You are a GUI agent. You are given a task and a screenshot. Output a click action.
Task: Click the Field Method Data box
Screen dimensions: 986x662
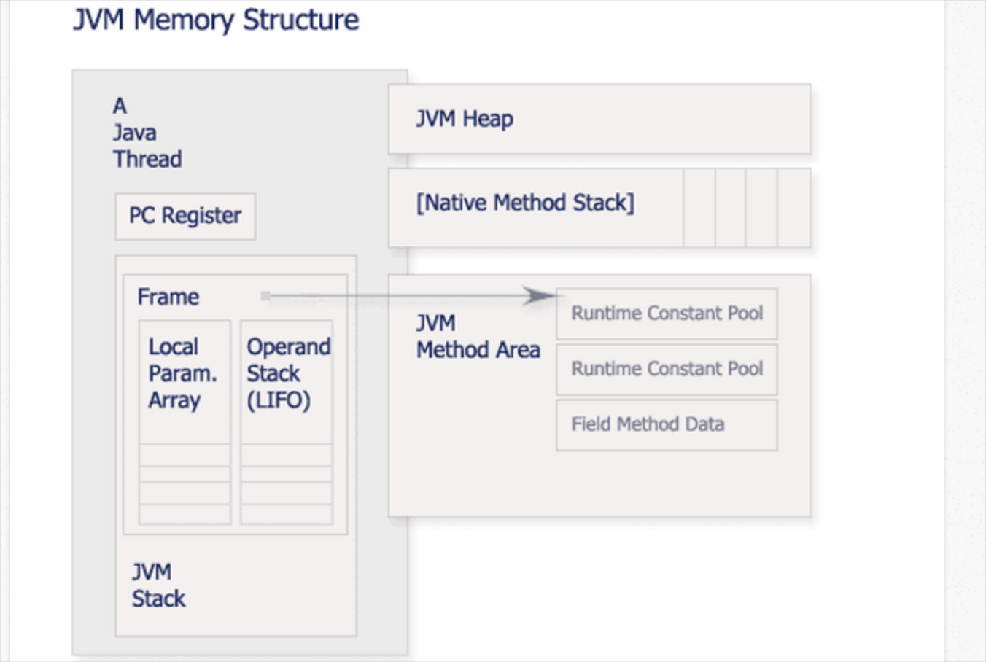(x=667, y=424)
